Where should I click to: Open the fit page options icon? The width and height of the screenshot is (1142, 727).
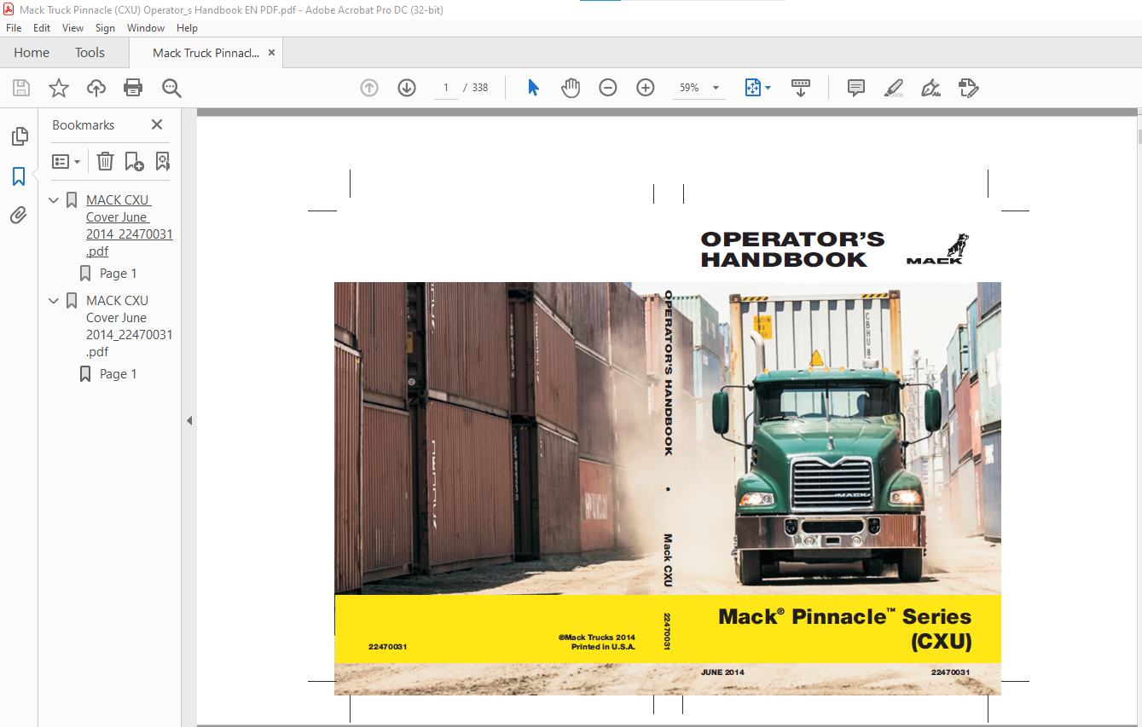[757, 88]
